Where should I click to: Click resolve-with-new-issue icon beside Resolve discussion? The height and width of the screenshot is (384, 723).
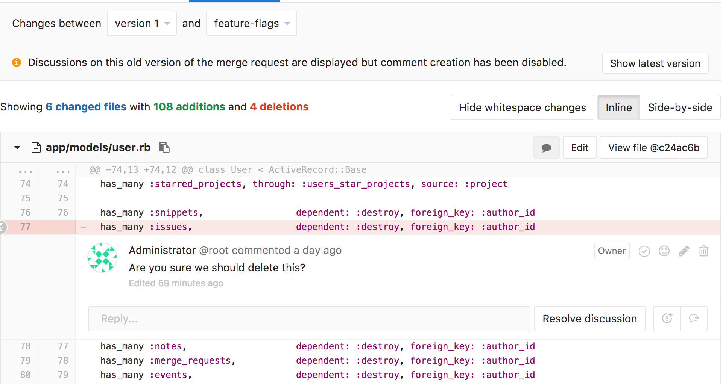click(667, 319)
